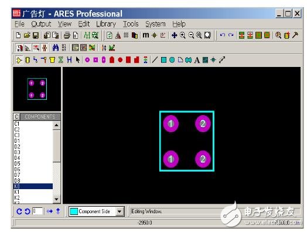Select D8 in the components list
The image size is (307, 232).
[x=33, y=180]
